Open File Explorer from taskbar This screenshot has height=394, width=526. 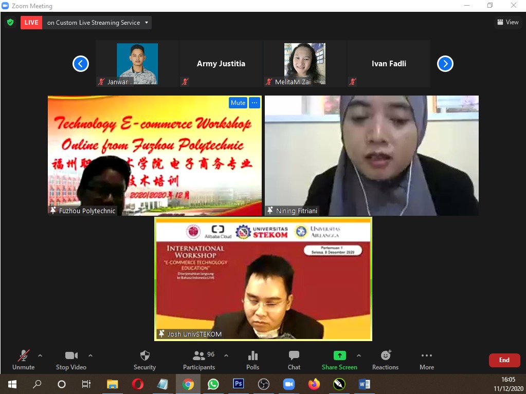(x=113, y=384)
